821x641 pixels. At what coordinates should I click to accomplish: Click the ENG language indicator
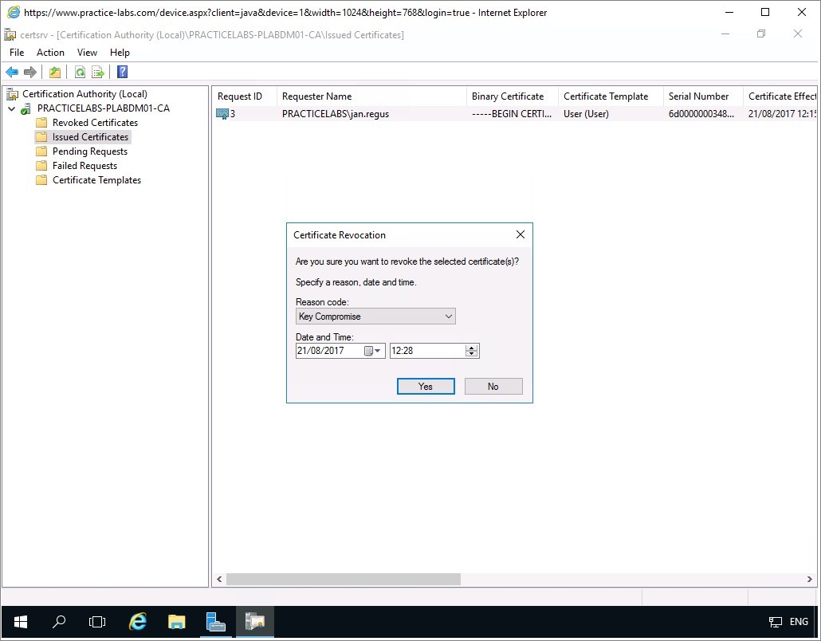(x=799, y=622)
